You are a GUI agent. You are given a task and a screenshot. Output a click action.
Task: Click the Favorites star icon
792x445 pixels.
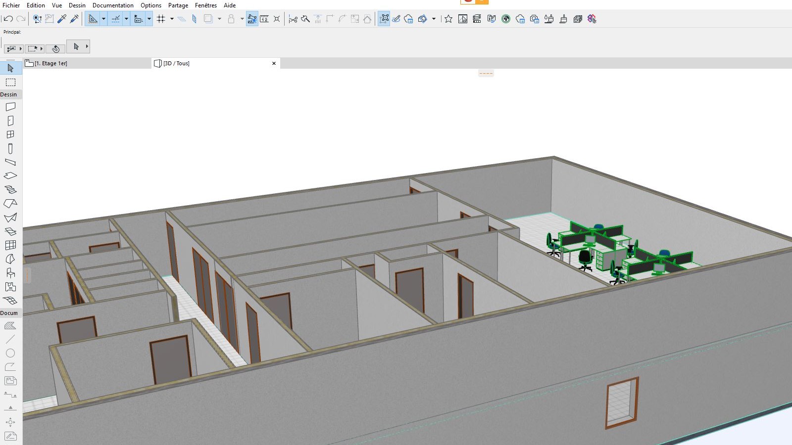pyautogui.click(x=448, y=19)
